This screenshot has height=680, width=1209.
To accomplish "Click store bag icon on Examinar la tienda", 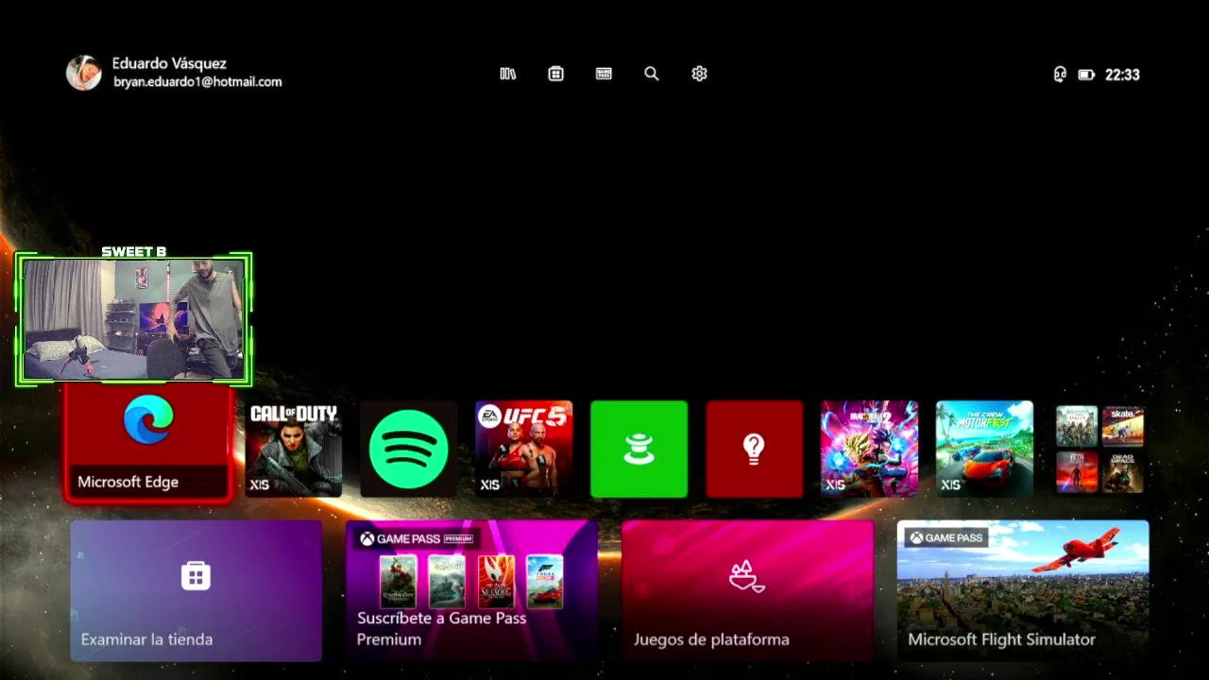I will coord(196,575).
